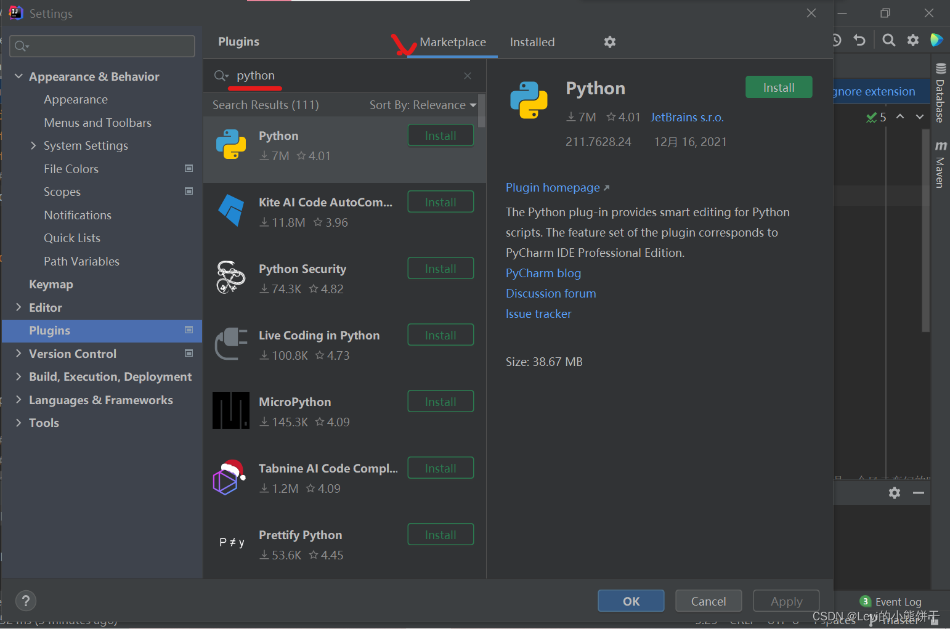This screenshot has height=629, width=950.
Task: Hide the bottom tool window with minus icon
Action: coord(919,493)
